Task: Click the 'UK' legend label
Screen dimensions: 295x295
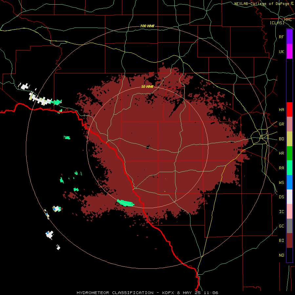Action: (282, 51)
